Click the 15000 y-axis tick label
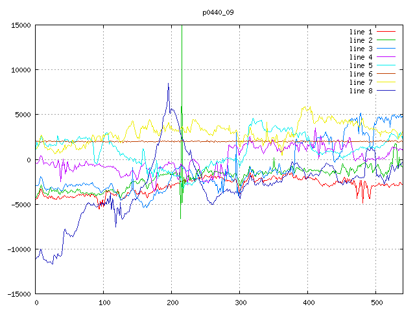This screenshot has width=415, height=311. pyautogui.click(x=20, y=25)
